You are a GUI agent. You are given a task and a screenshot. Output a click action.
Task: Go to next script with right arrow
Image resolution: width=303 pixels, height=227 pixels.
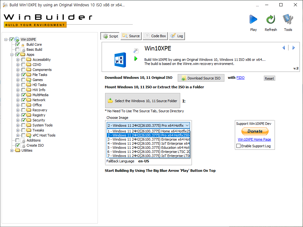(x=294, y=48)
